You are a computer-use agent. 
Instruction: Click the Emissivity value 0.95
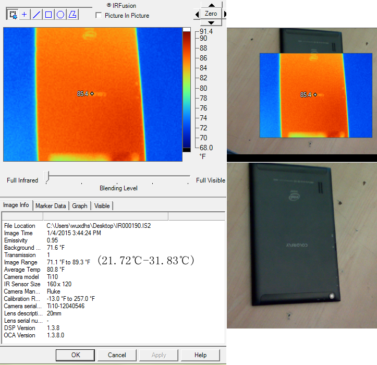pos(53,240)
